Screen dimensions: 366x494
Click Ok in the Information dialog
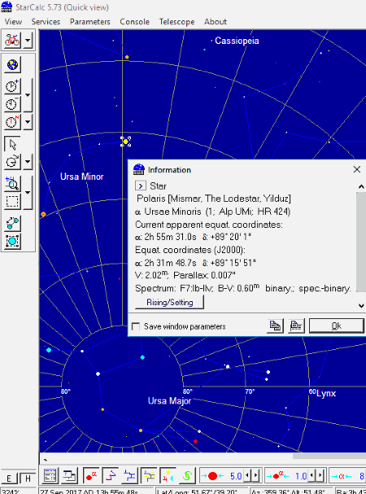coord(337,326)
